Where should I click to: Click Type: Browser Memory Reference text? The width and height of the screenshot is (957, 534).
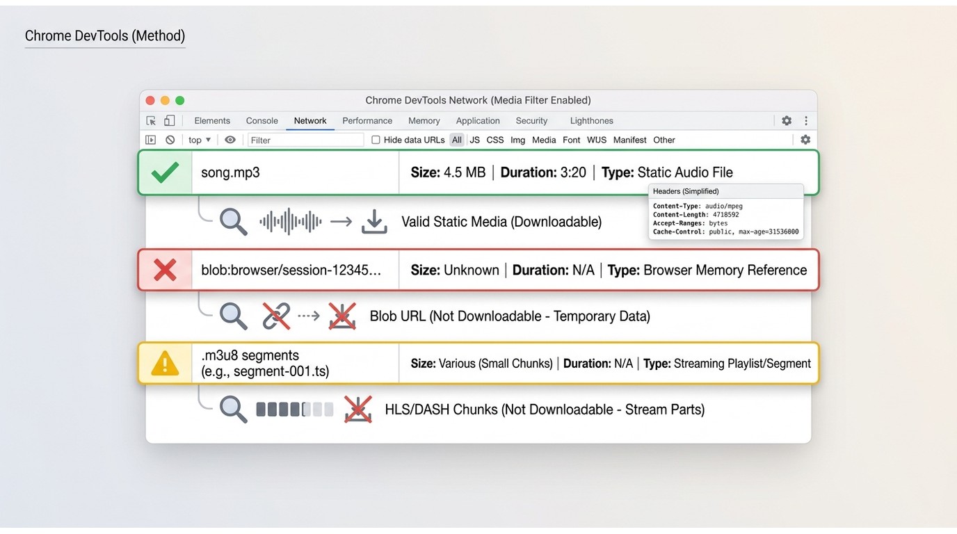pos(707,270)
